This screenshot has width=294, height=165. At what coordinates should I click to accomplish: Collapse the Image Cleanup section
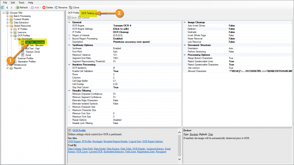click(185, 22)
